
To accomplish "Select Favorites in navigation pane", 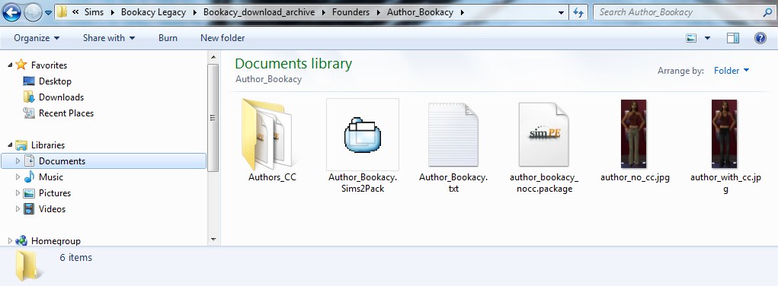I will coord(49,65).
